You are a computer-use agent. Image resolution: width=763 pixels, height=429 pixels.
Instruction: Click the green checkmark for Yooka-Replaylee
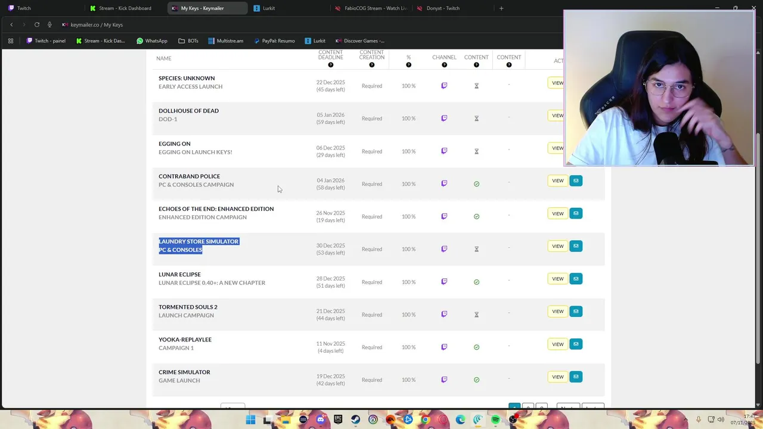tap(476, 347)
